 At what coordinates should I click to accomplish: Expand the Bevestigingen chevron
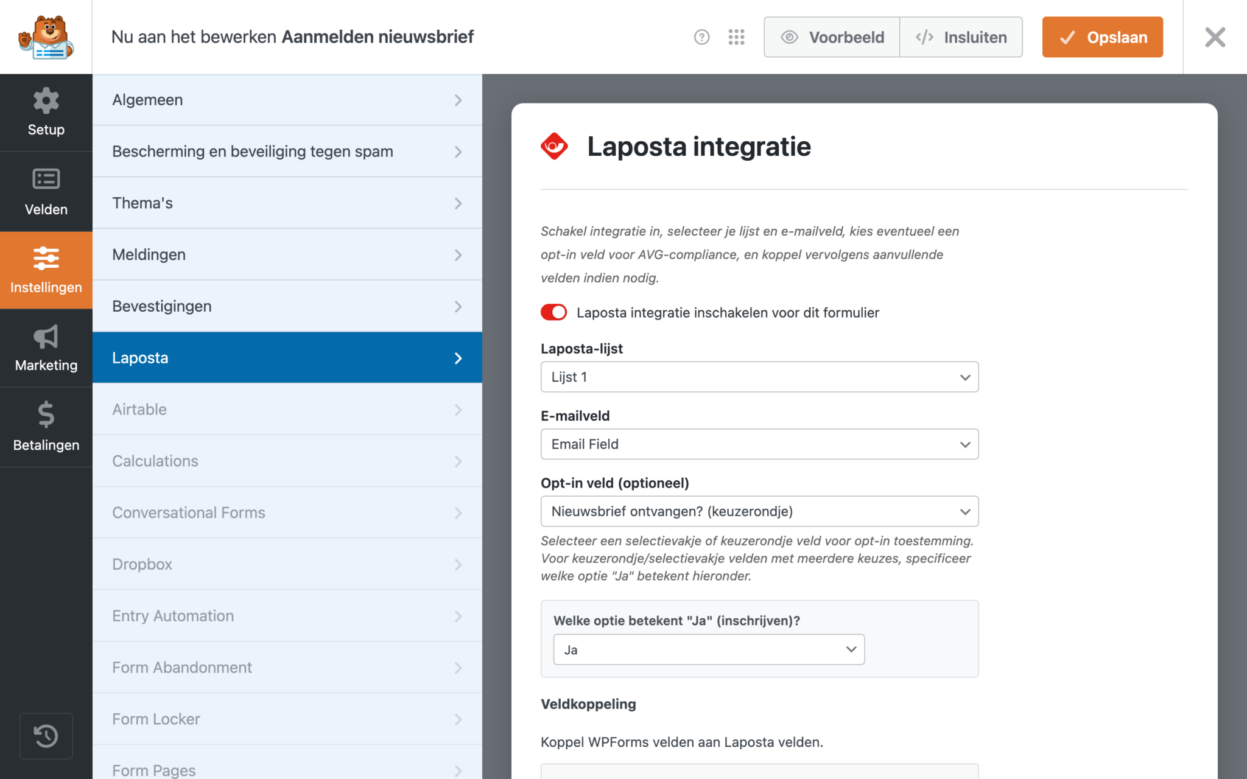click(x=458, y=307)
